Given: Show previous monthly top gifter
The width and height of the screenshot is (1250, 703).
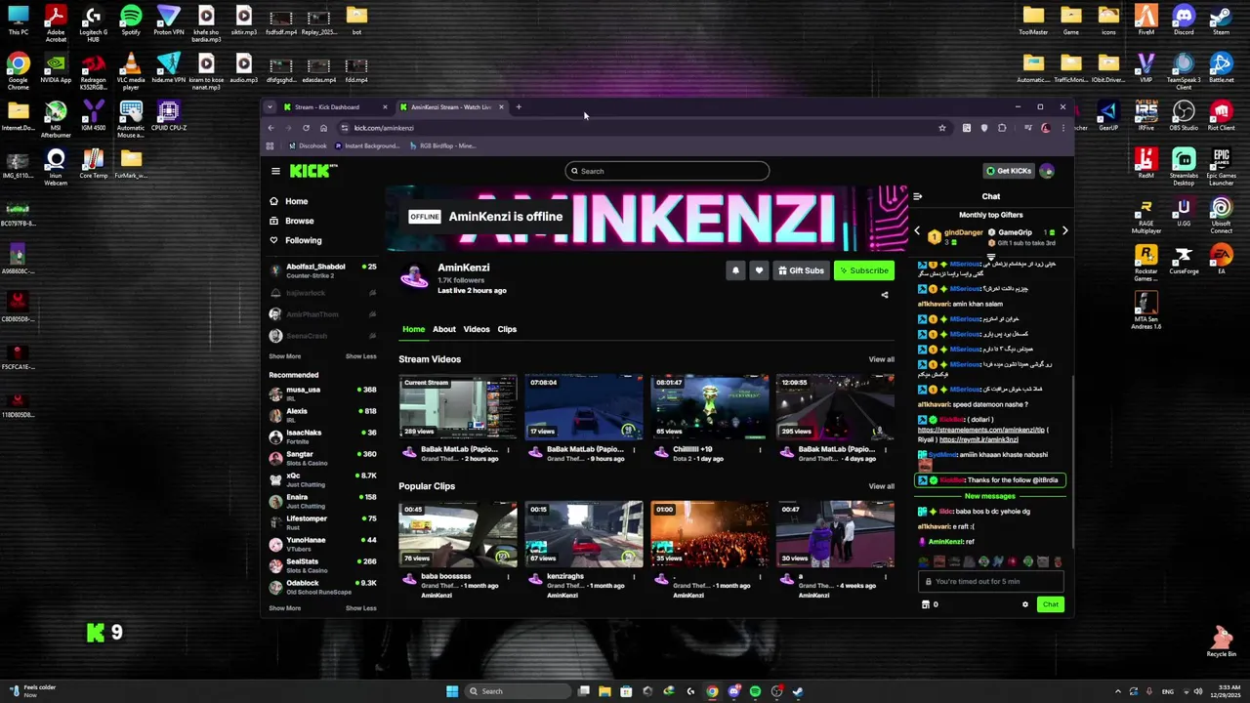Looking at the screenshot, I should pyautogui.click(x=917, y=232).
